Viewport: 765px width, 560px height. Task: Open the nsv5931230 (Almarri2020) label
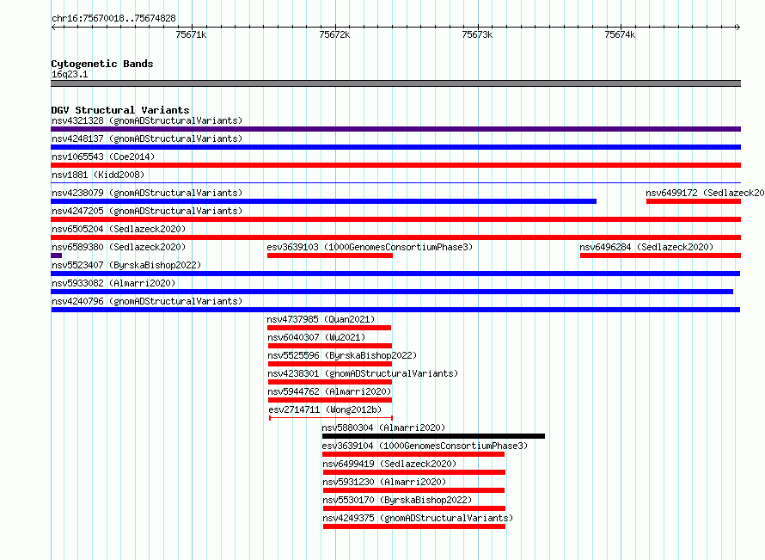(x=384, y=482)
